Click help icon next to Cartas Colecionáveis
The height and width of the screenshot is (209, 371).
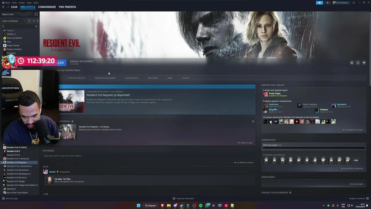click(x=290, y=192)
